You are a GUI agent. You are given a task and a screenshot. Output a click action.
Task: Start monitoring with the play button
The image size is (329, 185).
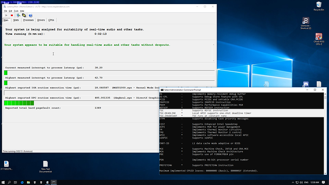6,16
